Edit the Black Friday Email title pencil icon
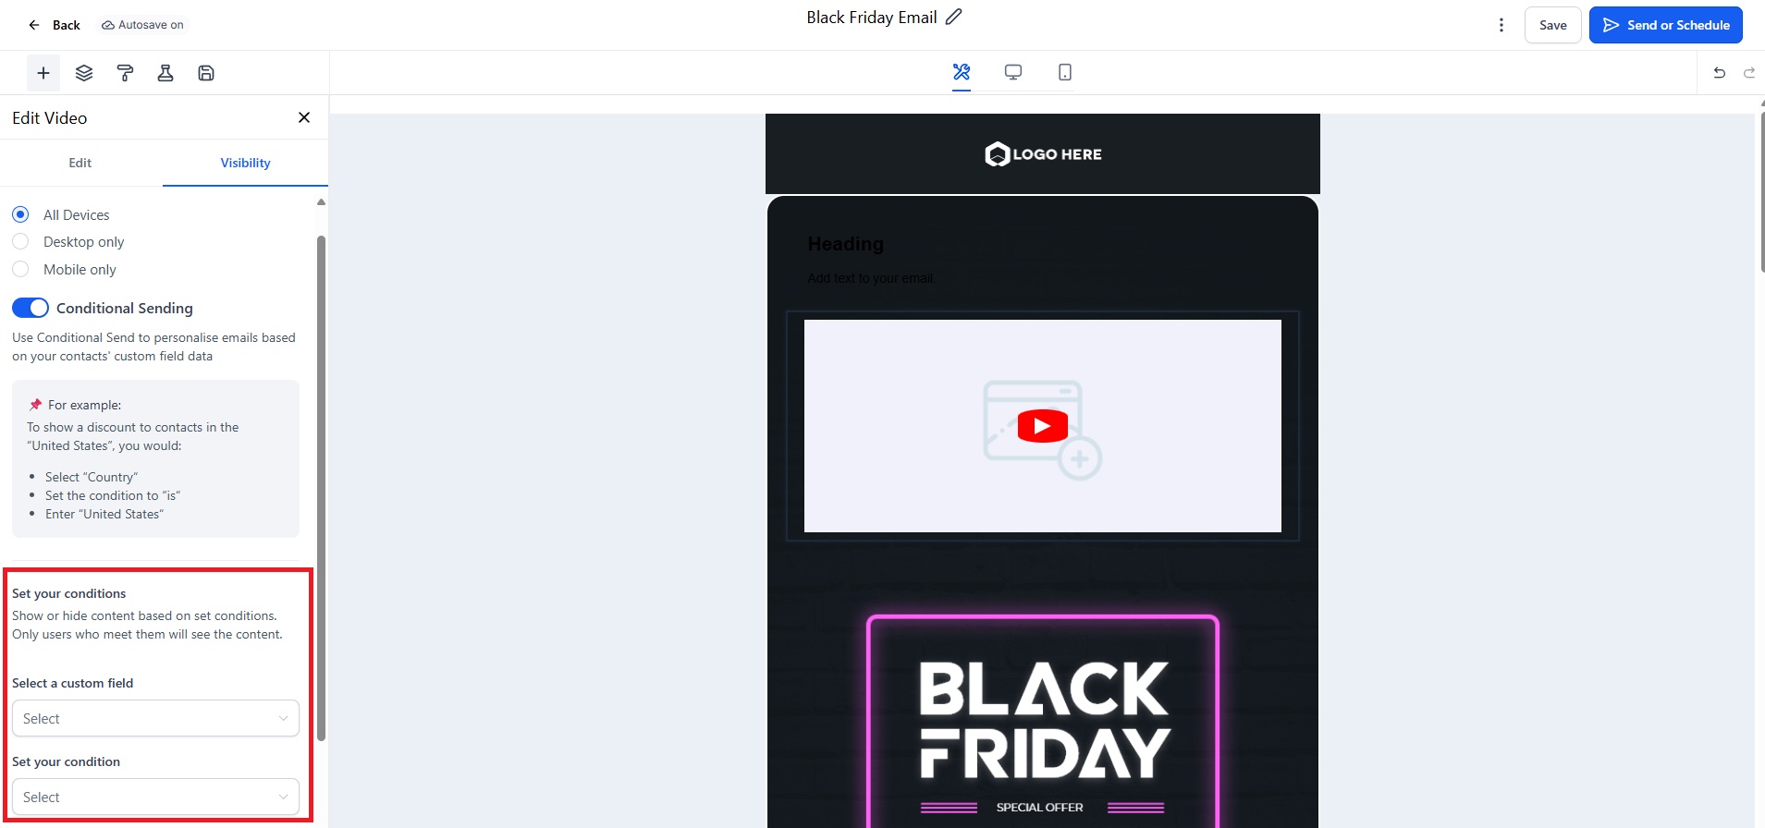1765x828 pixels. pos(954,18)
